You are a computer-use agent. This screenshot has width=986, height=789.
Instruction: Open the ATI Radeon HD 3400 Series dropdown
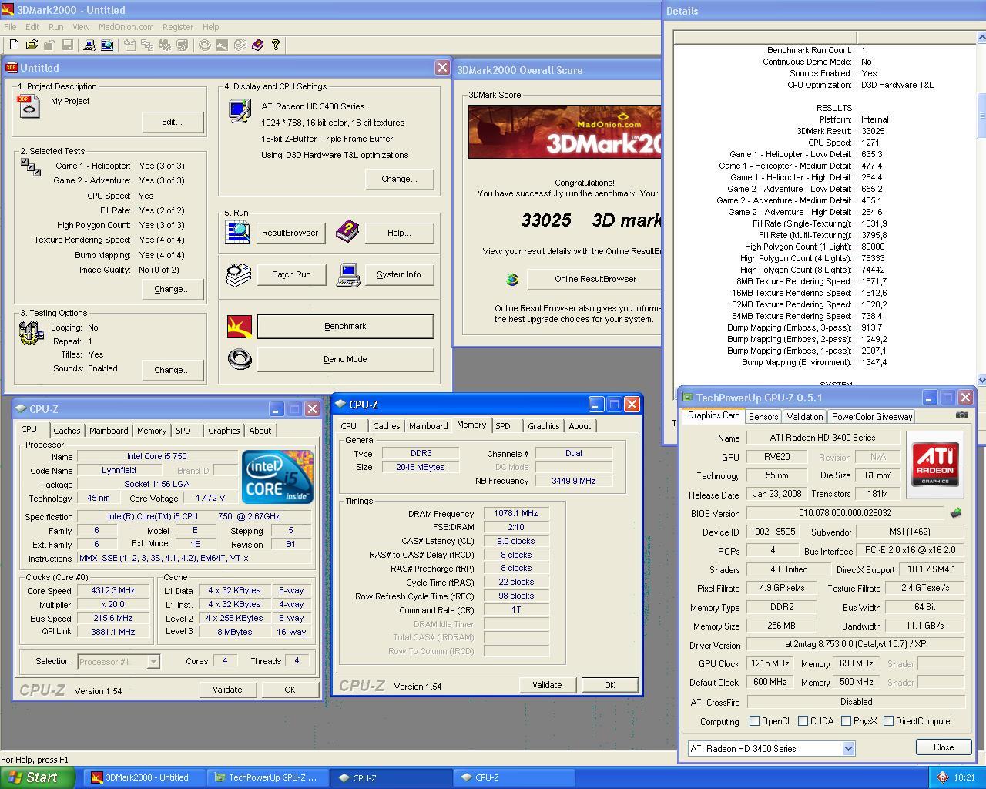pyautogui.click(x=848, y=748)
